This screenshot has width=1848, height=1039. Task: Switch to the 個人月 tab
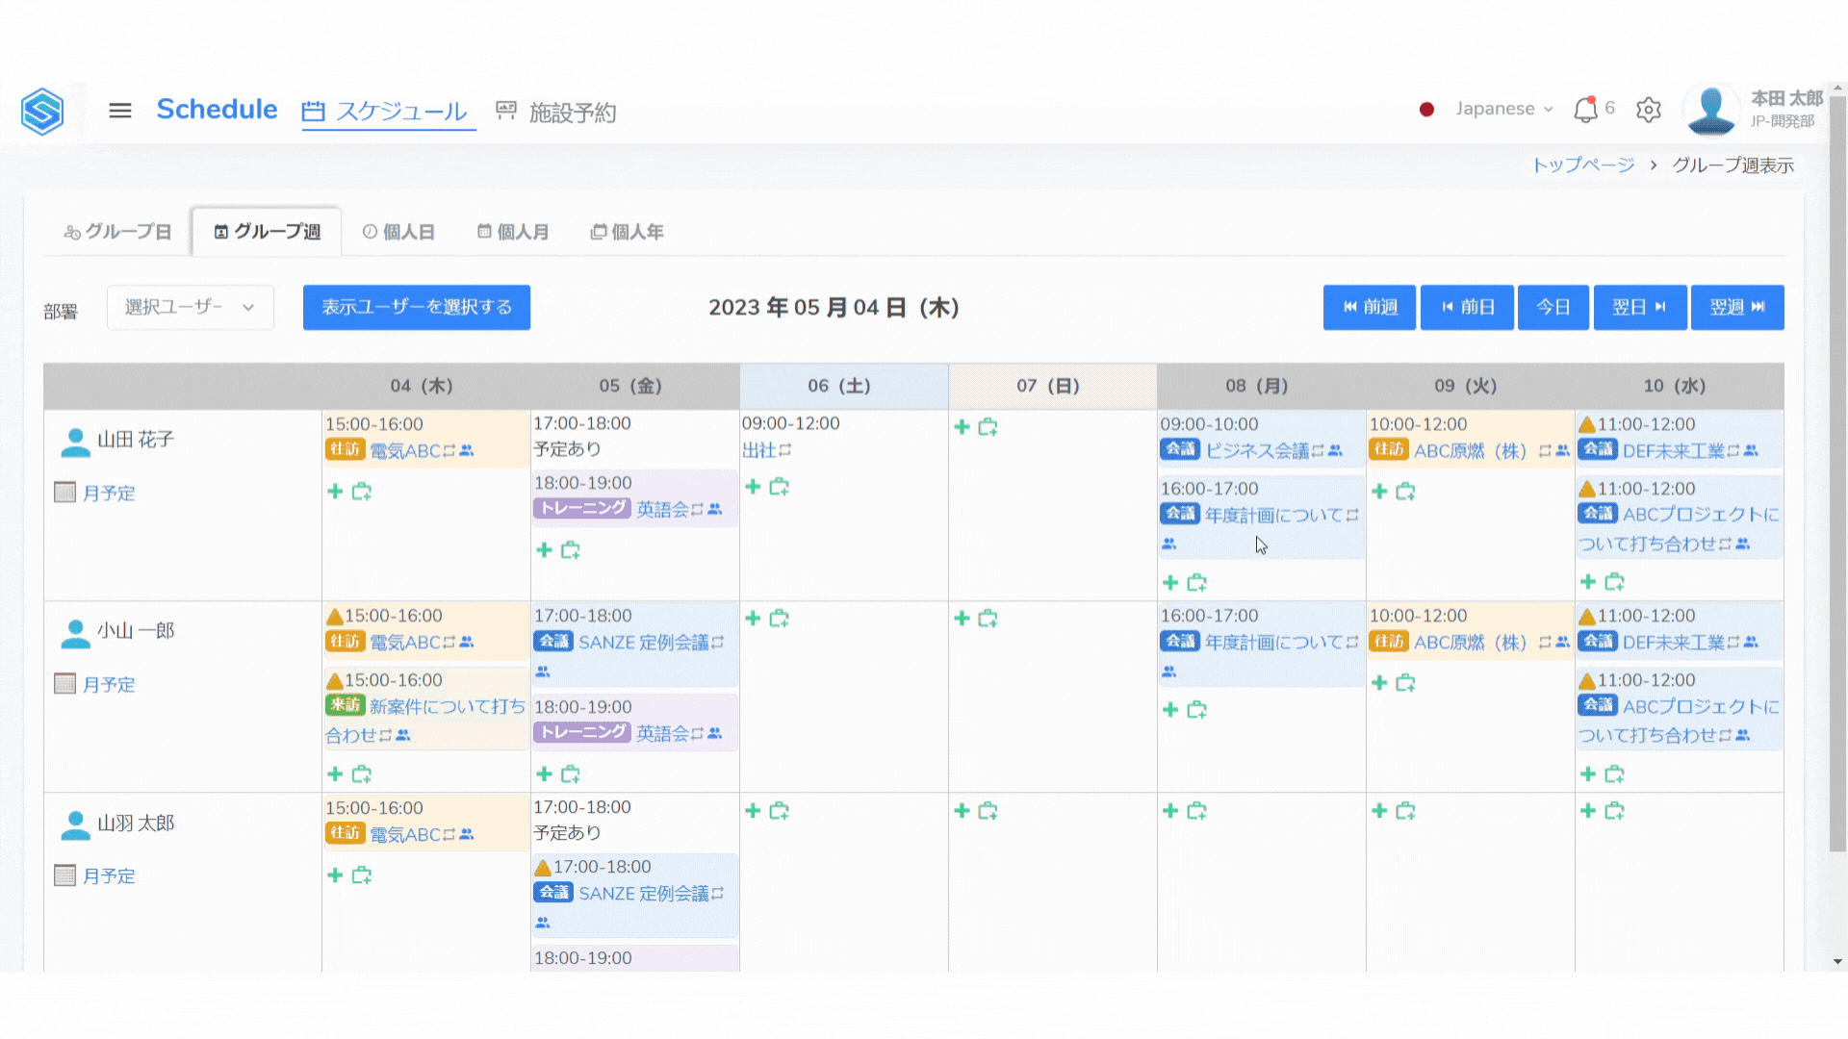coord(513,232)
